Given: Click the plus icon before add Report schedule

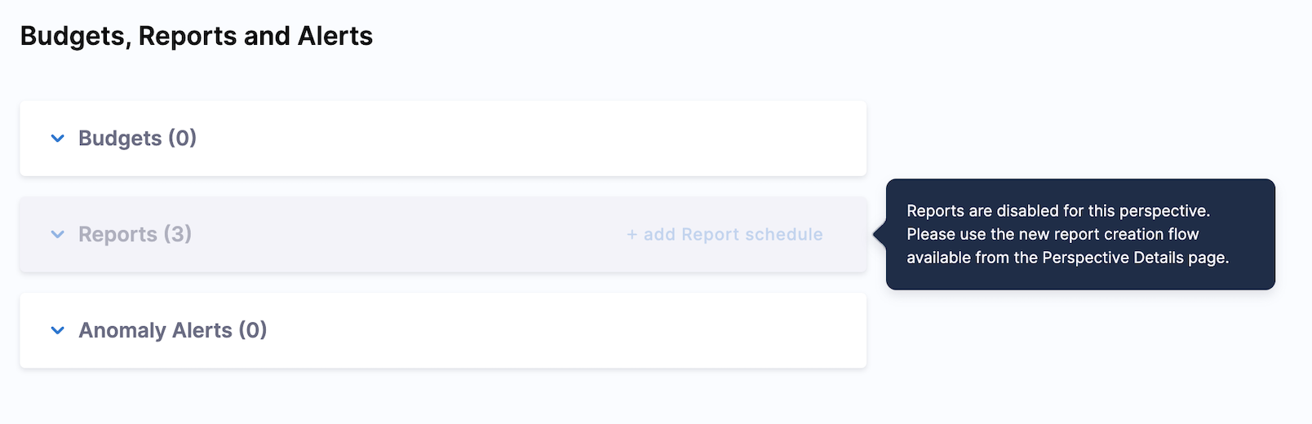Looking at the screenshot, I should 632,235.
